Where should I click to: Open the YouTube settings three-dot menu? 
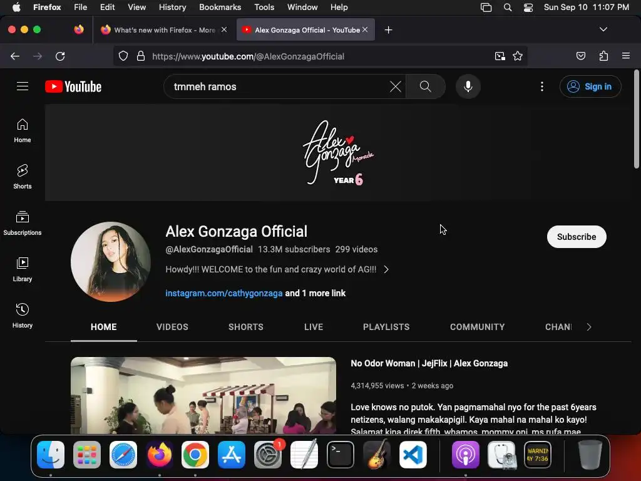pyautogui.click(x=542, y=86)
